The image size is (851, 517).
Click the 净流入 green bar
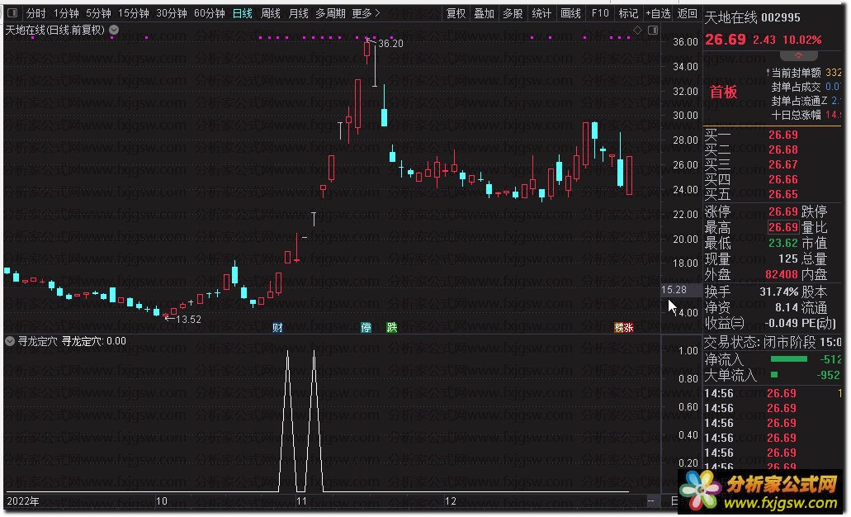pos(788,359)
